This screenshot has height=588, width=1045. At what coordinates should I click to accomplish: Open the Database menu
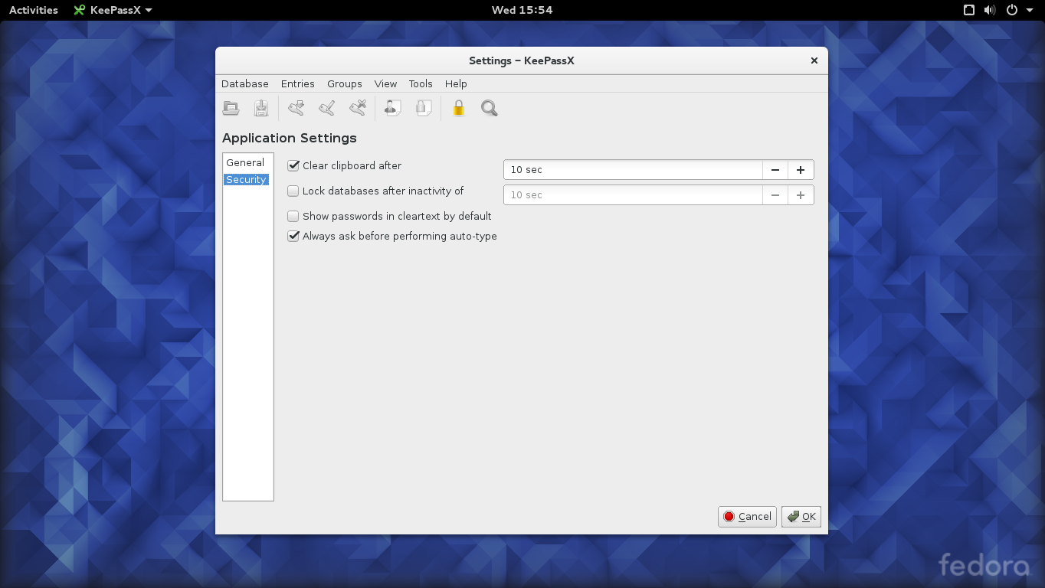[245, 83]
